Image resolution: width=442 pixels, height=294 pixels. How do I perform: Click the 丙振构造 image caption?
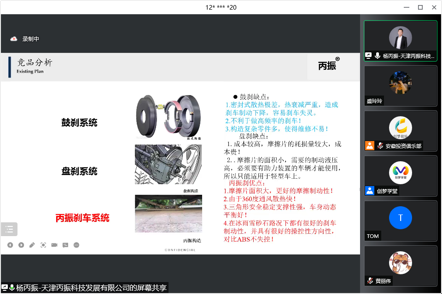[x=192, y=241]
